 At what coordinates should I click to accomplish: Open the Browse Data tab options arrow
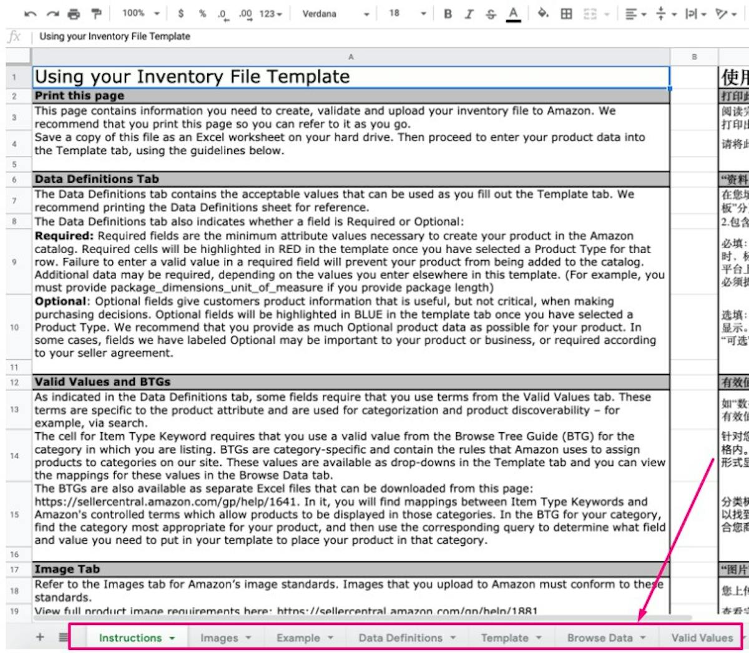[x=642, y=638]
